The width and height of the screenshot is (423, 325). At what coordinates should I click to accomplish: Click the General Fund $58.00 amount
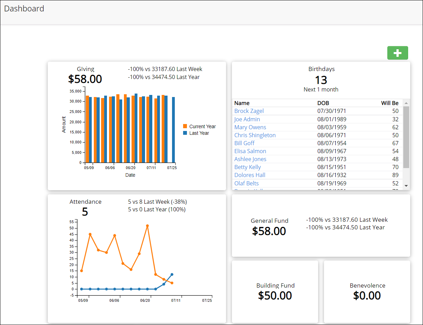coord(269,231)
